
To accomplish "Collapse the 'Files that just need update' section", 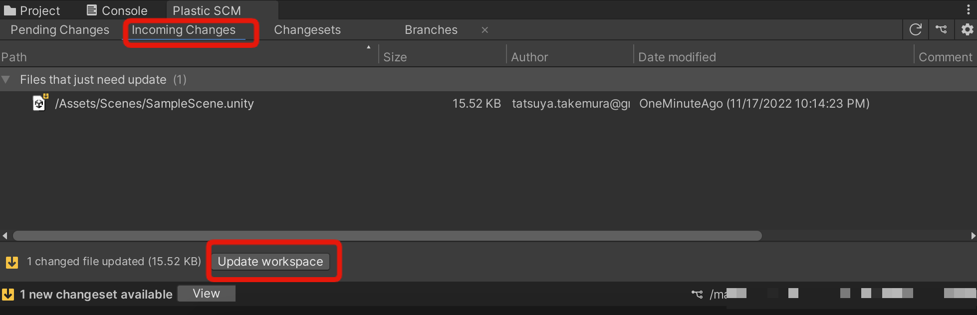I will 6,79.
